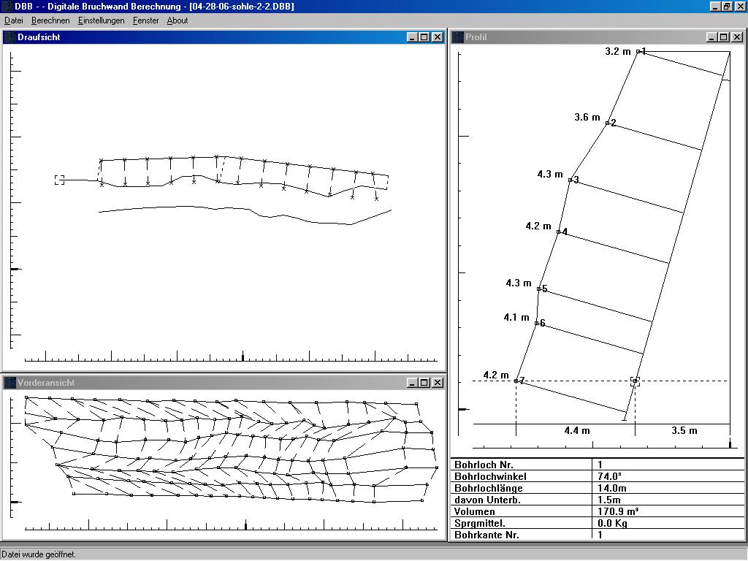This screenshot has width=748, height=561.
Task: Select profile point 1 marker at 3.2 m
Action: [x=638, y=52]
